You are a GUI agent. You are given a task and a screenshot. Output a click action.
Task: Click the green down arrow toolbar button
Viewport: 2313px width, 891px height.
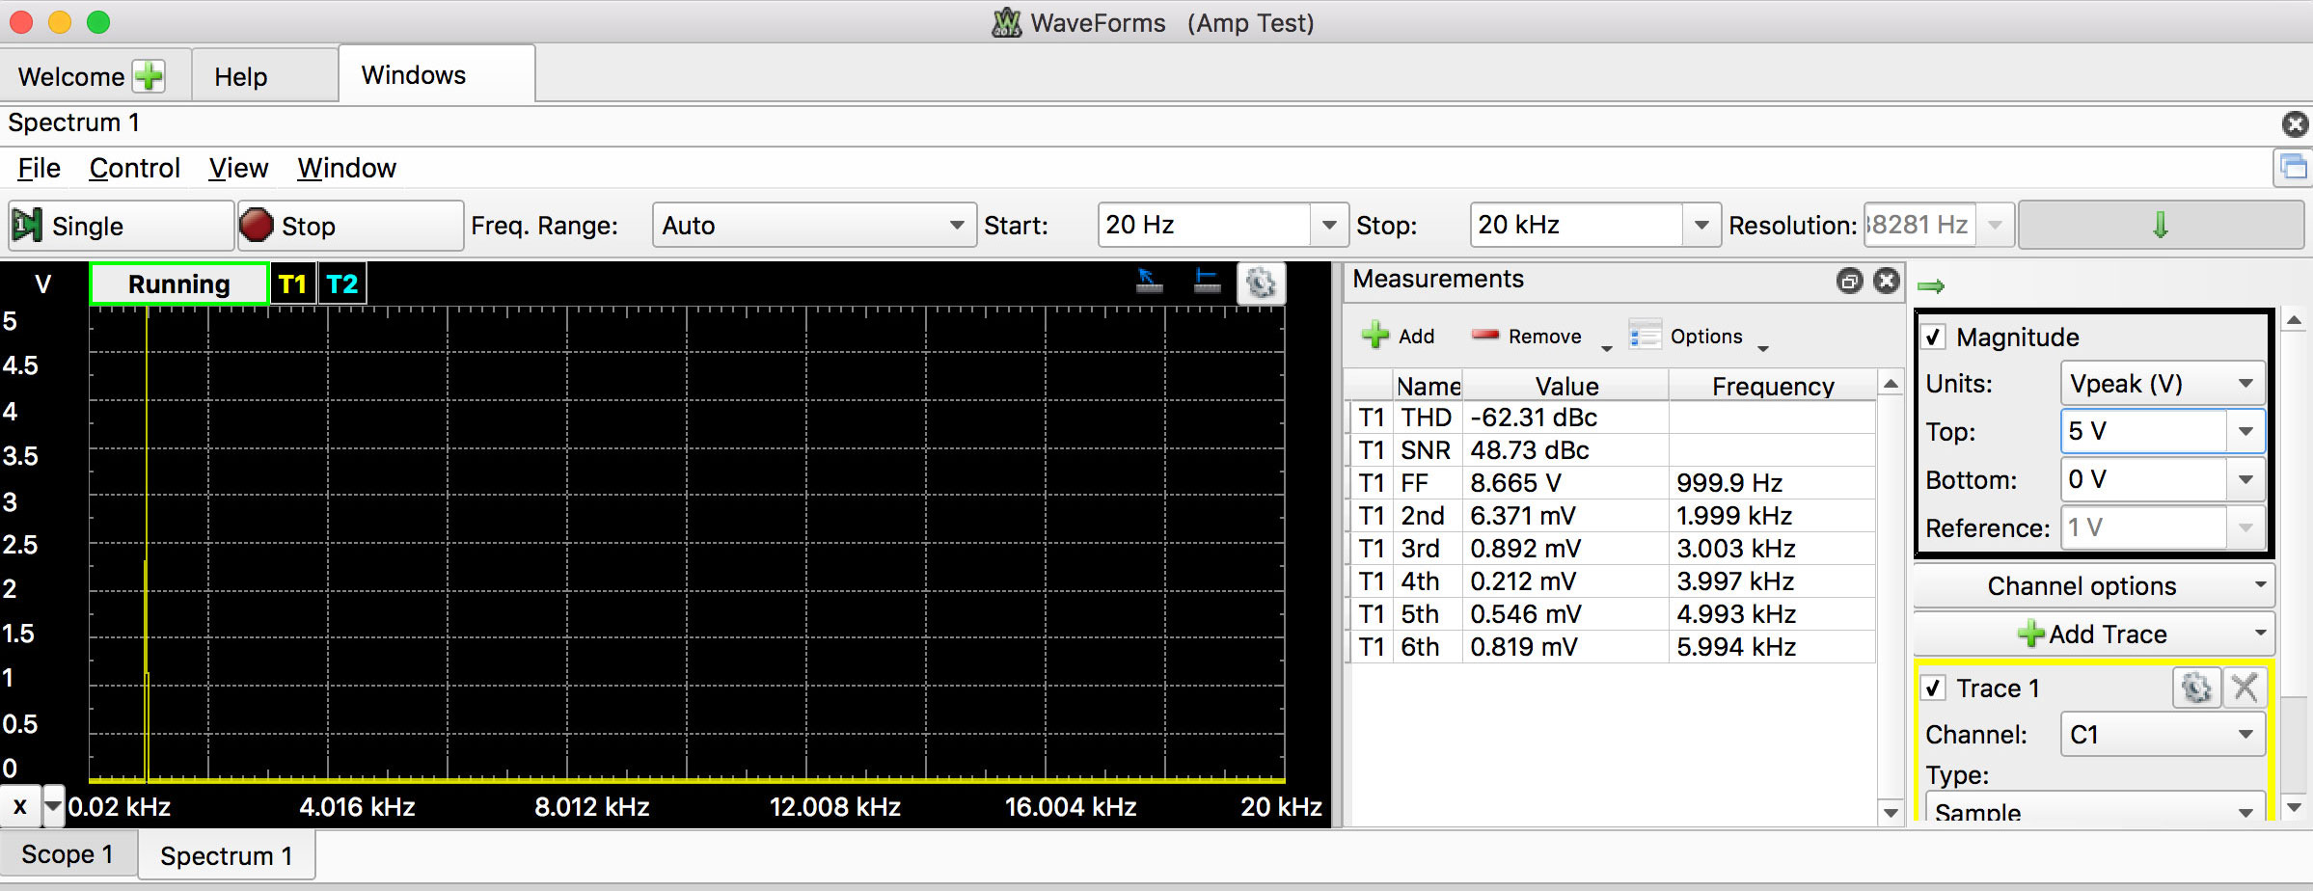2161,225
